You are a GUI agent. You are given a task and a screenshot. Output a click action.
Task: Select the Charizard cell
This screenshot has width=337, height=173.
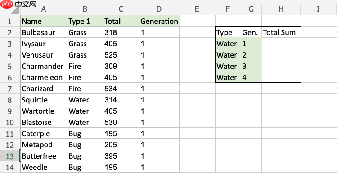(x=44, y=89)
